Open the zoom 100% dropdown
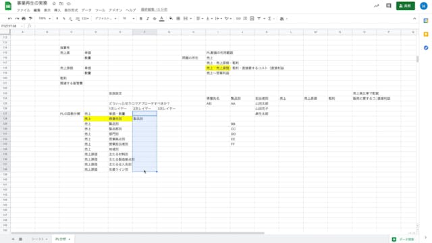 (45, 18)
